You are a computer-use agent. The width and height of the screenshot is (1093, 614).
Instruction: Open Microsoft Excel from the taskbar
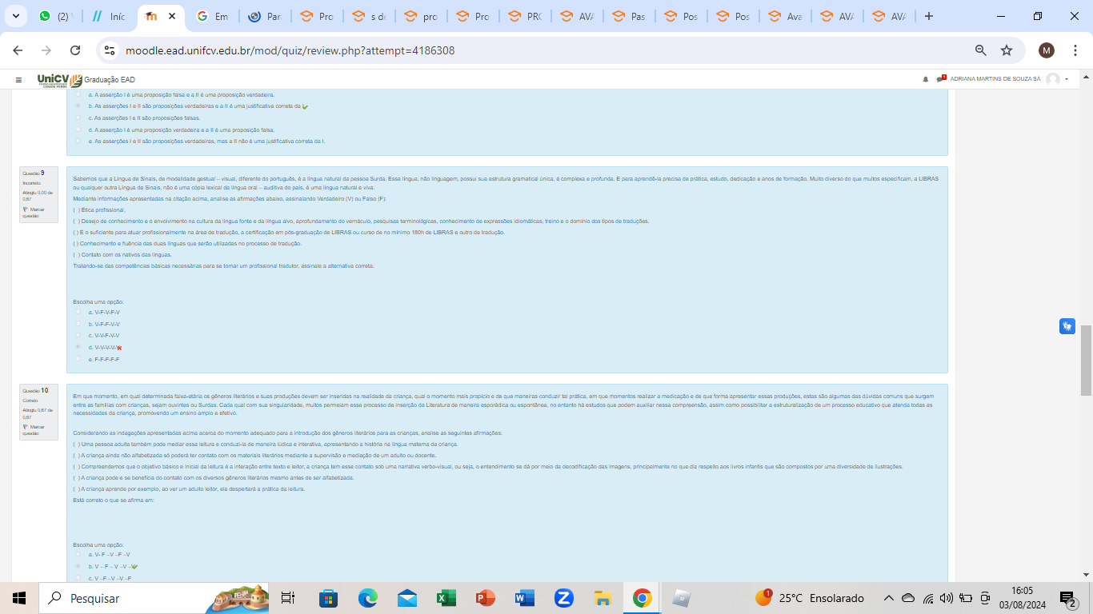446,598
